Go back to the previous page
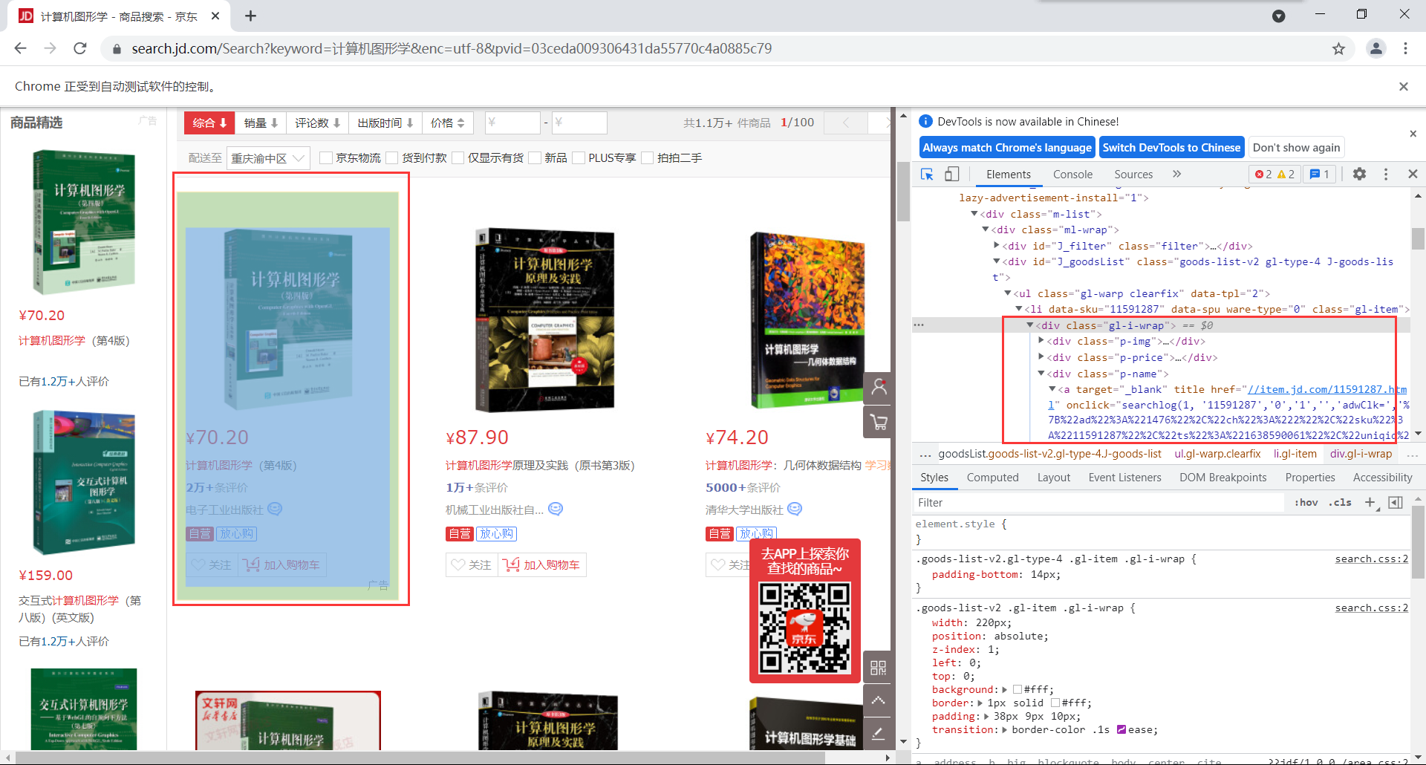The height and width of the screenshot is (765, 1426). pos(20,48)
